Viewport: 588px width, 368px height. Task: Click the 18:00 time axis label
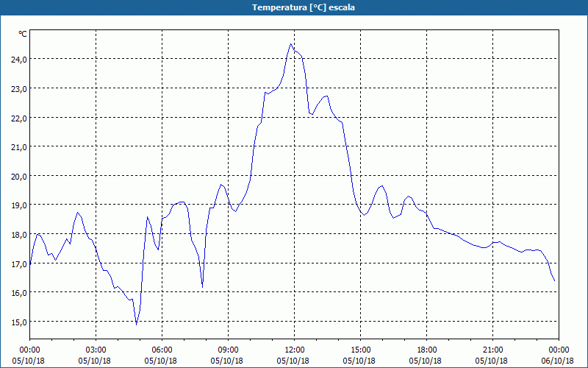point(427,350)
